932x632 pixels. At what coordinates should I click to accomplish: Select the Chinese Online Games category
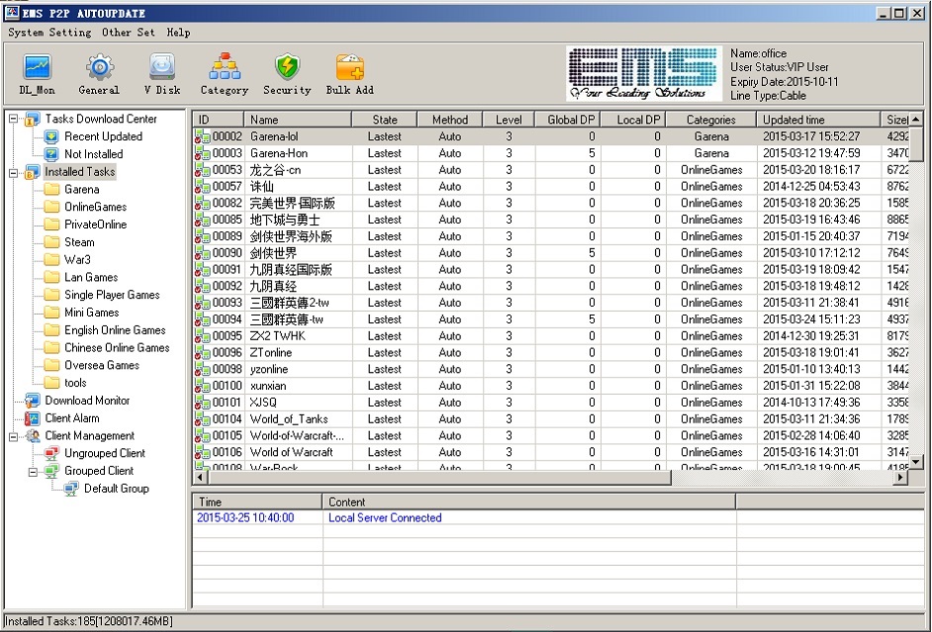click(117, 348)
